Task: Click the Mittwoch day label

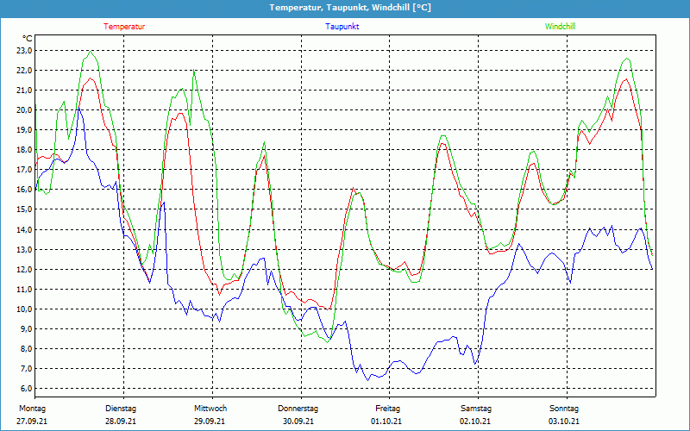Action: point(210,409)
